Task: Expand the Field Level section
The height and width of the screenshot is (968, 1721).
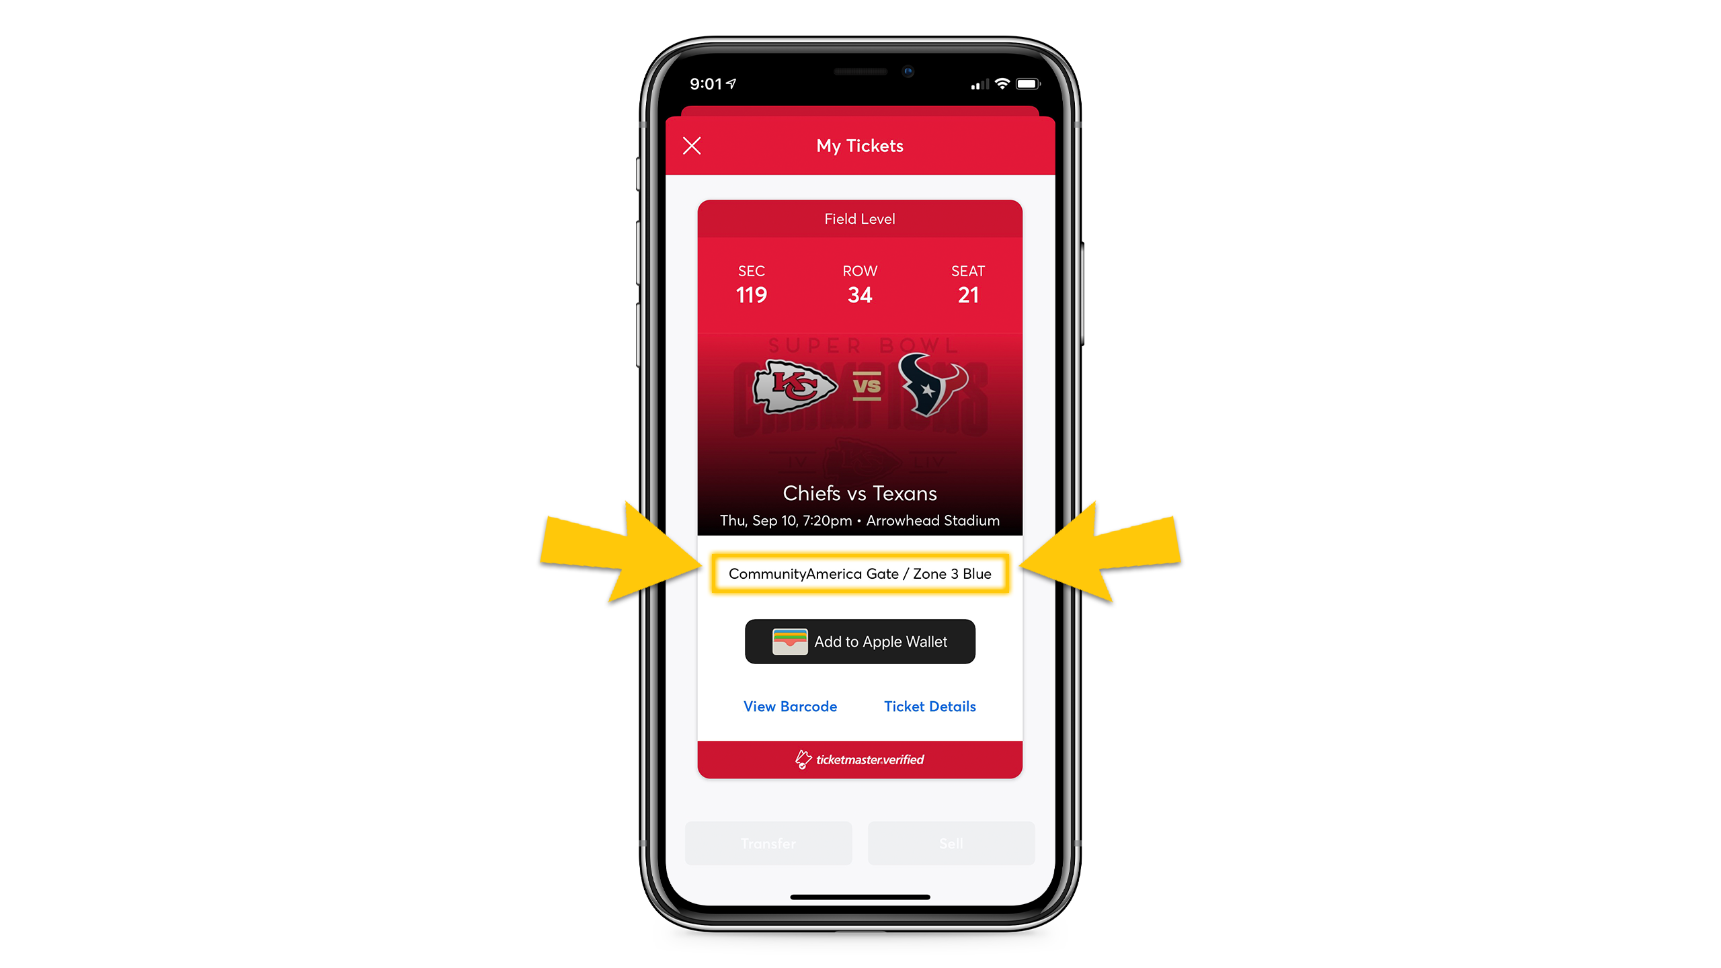Action: click(x=860, y=218)
